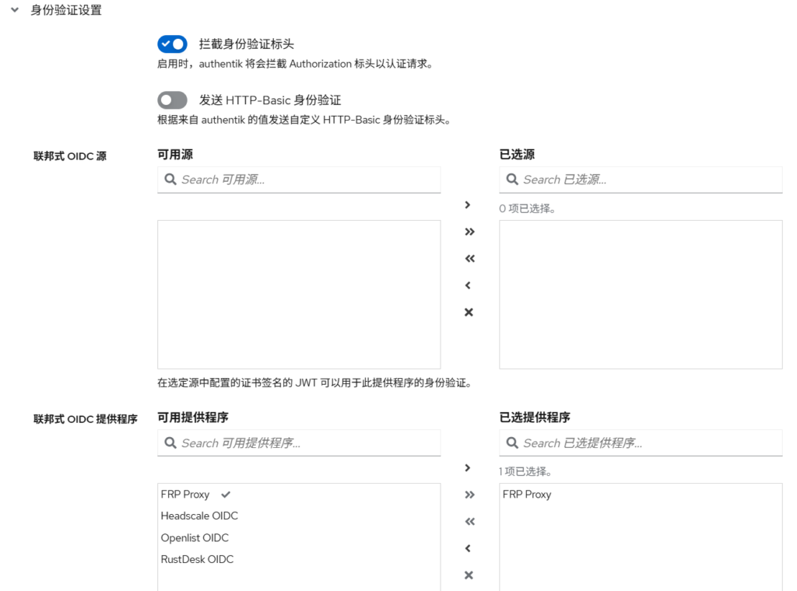This screenshot has width=797, height=591.
Task: Click the add-all » icon for 联邦式 OIDC 源
Action: pos(469,231)
